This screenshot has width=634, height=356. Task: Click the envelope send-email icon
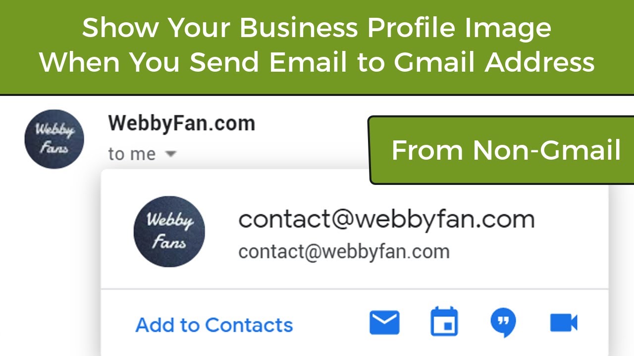click(384, 323)
